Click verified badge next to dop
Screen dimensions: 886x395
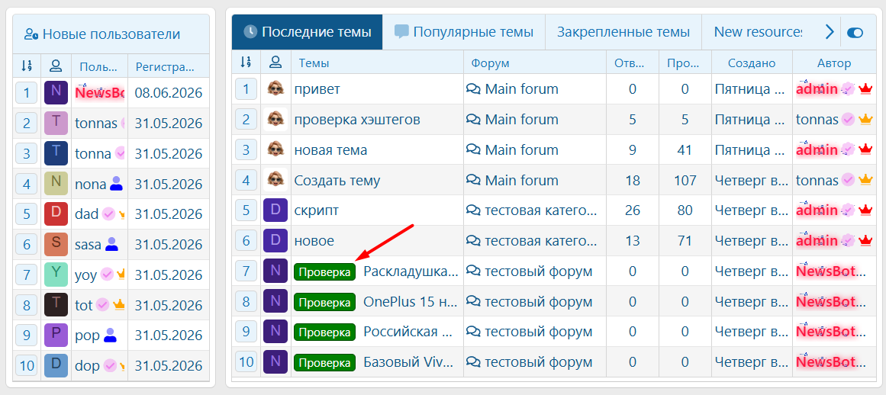point(110,366)
